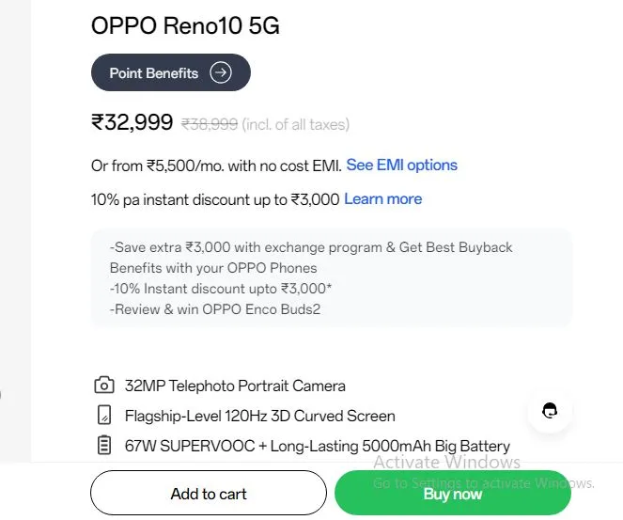Click Review & win OPPO Enco Buds2
The image size is (623, 520).
pos(215,309)
